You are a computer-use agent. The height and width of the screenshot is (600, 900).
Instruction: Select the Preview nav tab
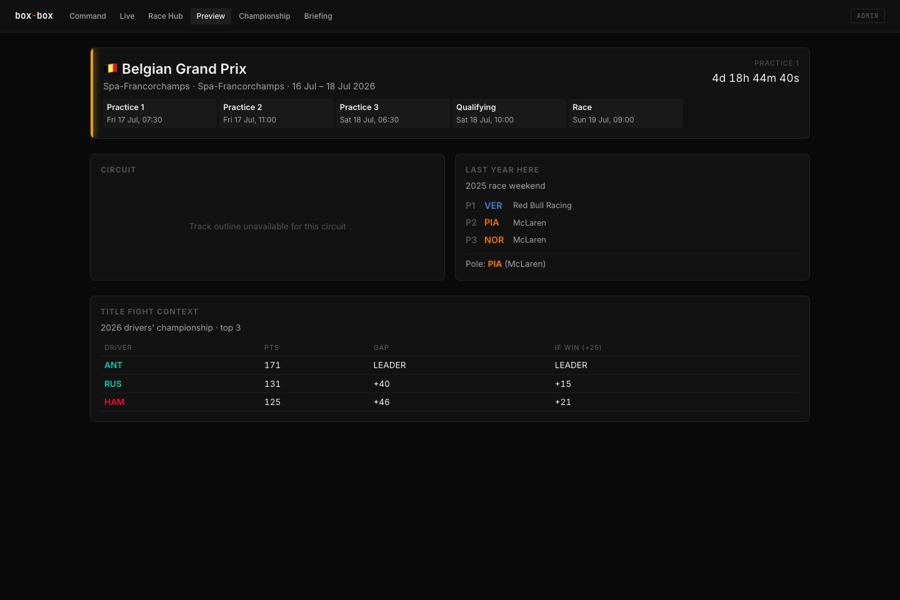211,16
